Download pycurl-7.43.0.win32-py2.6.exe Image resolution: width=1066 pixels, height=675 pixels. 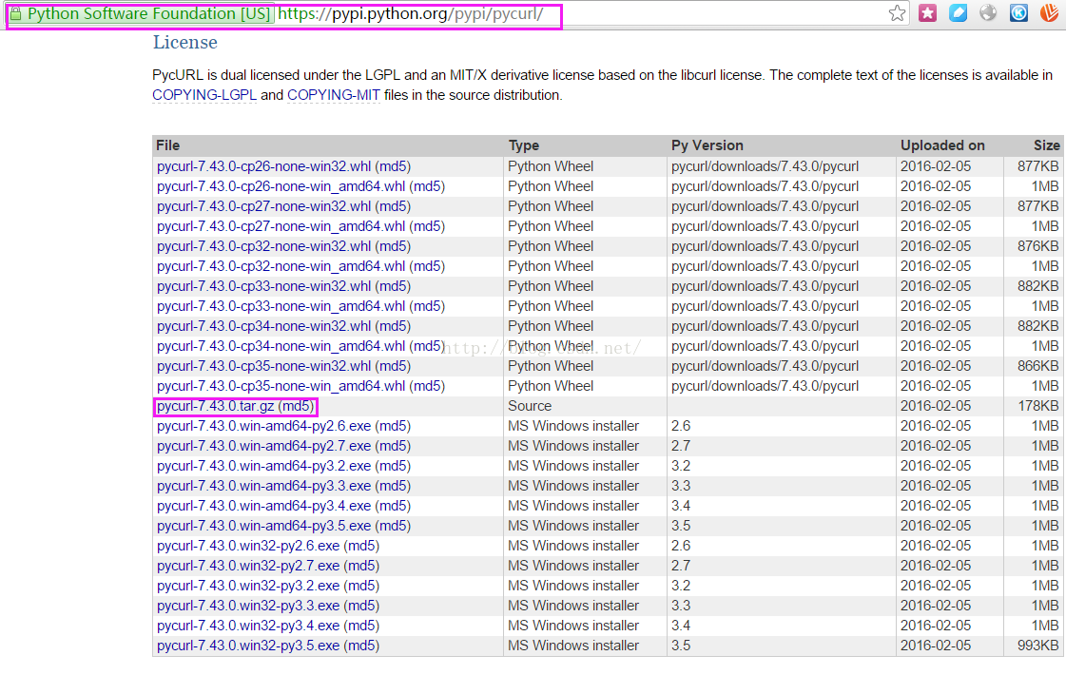pos(248,546)
